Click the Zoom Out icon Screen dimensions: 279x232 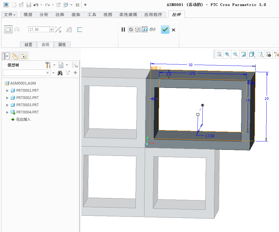(235, 54)
